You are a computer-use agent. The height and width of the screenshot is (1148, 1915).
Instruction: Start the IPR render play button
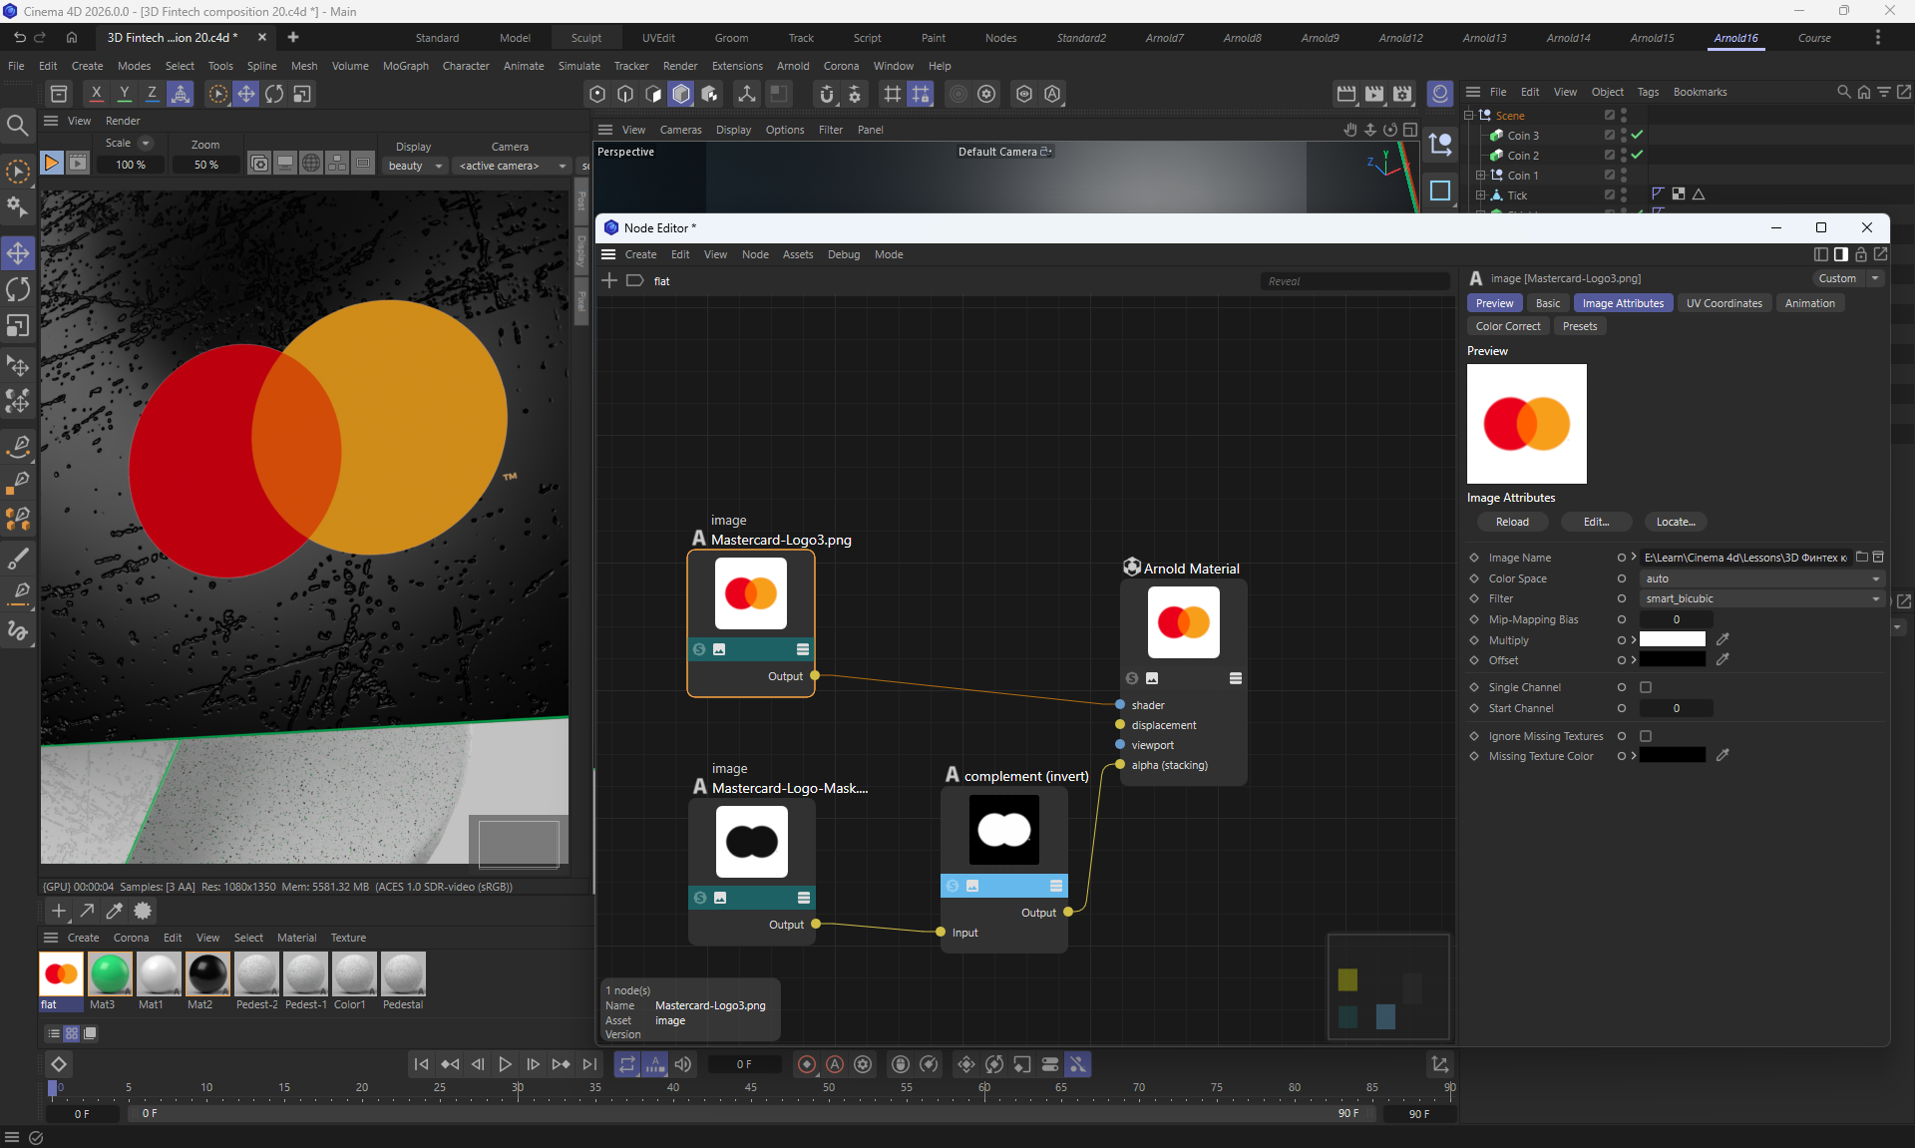tap(51, 163)
